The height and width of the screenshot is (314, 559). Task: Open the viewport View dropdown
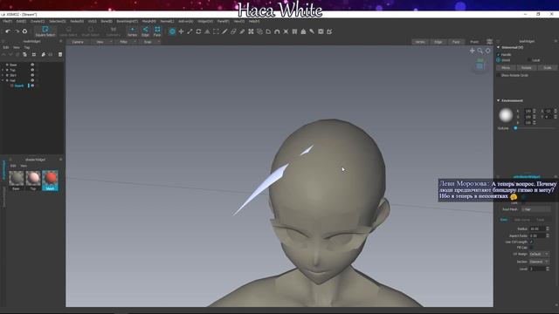point(102,42)
